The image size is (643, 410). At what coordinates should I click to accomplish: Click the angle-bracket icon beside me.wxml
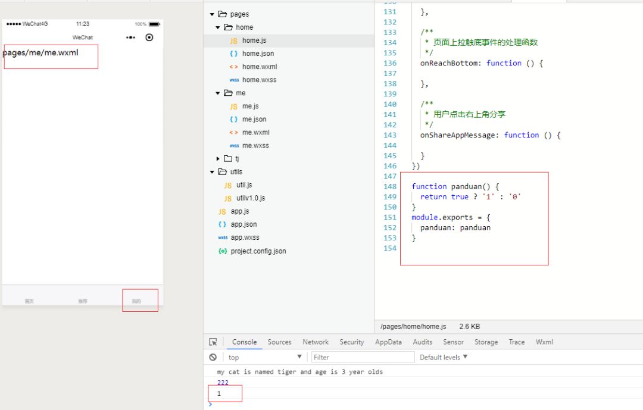(x=233, y=133)
